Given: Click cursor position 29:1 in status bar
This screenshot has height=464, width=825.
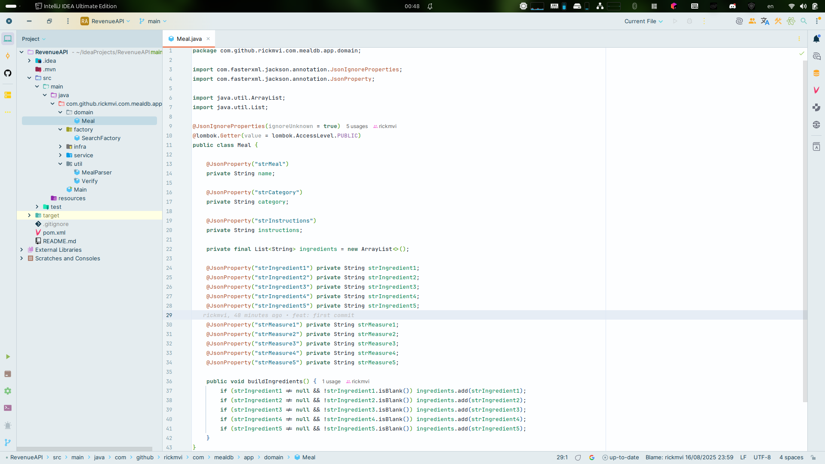Looking at the screenshot, I should pyautogui.click(x=562, y=458).
